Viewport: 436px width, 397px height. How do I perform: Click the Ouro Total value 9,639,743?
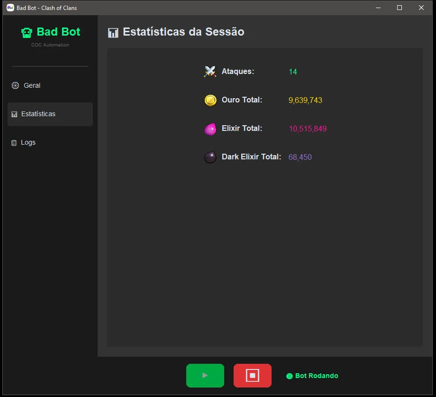(305, 101)
